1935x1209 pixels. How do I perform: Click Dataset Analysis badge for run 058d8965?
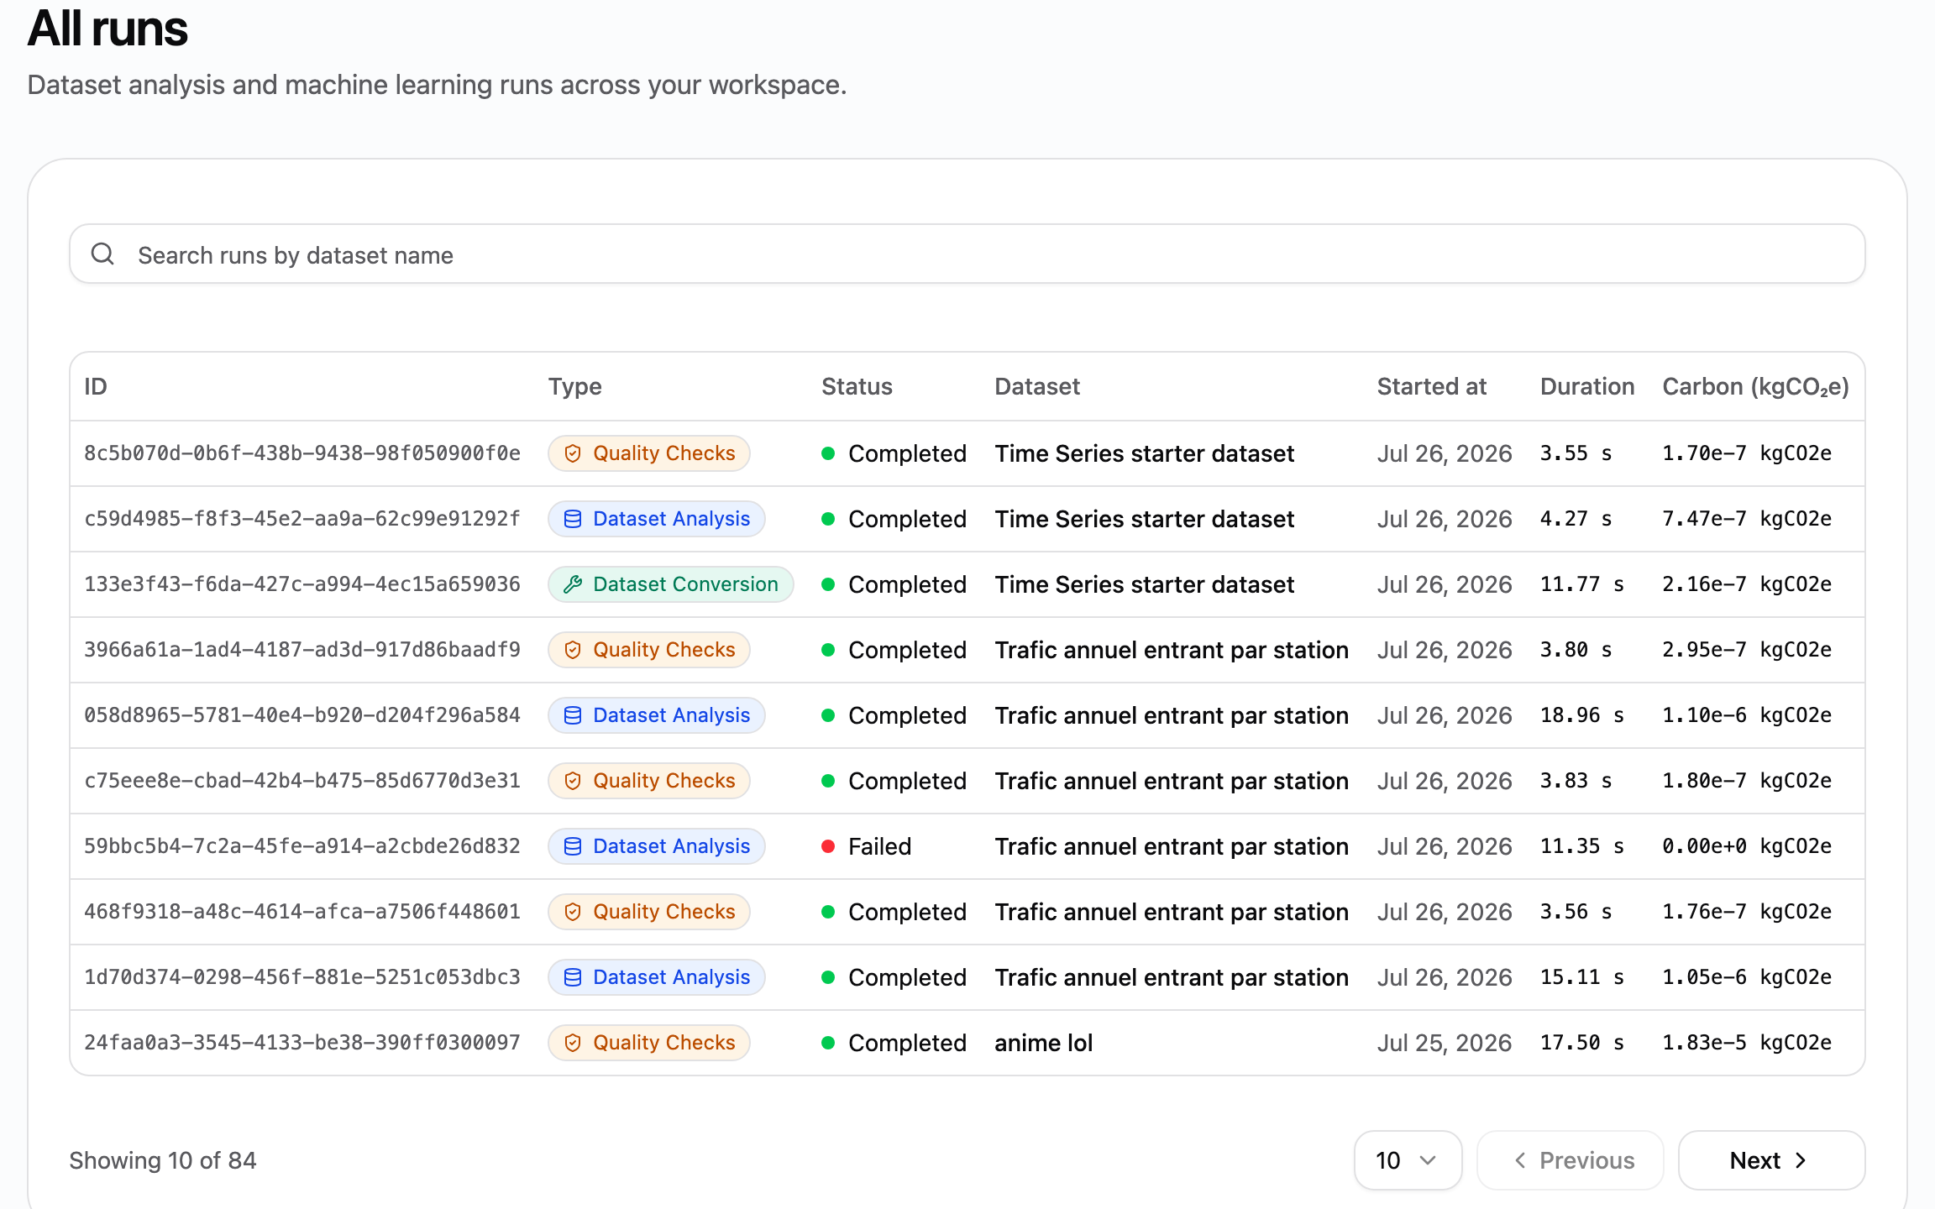click(x=657, y=715)
